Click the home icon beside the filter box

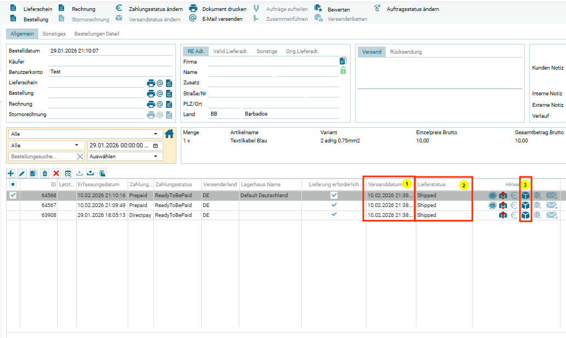pyautogui.click(x=169, y=133)
